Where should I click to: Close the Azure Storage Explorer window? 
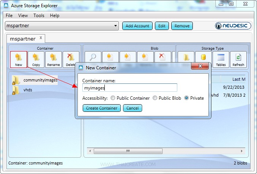[245, 4]
